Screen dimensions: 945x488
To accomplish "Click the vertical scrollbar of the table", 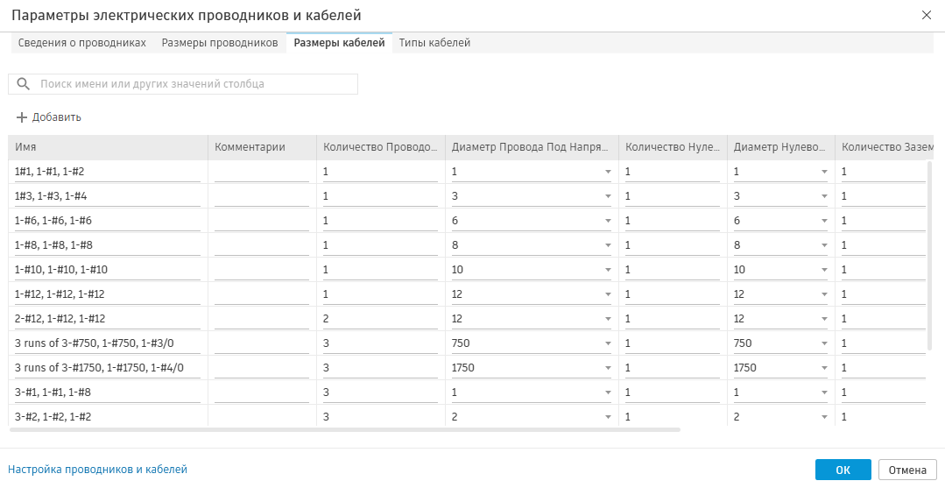I will pos(929,254).
